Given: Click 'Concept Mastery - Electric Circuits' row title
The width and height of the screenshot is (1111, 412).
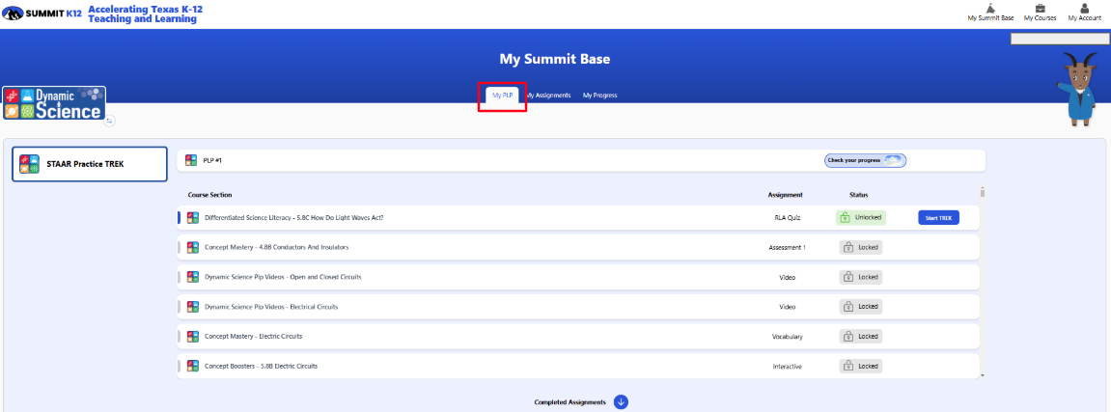Looking at the screenshot, I should coord(253,336).
